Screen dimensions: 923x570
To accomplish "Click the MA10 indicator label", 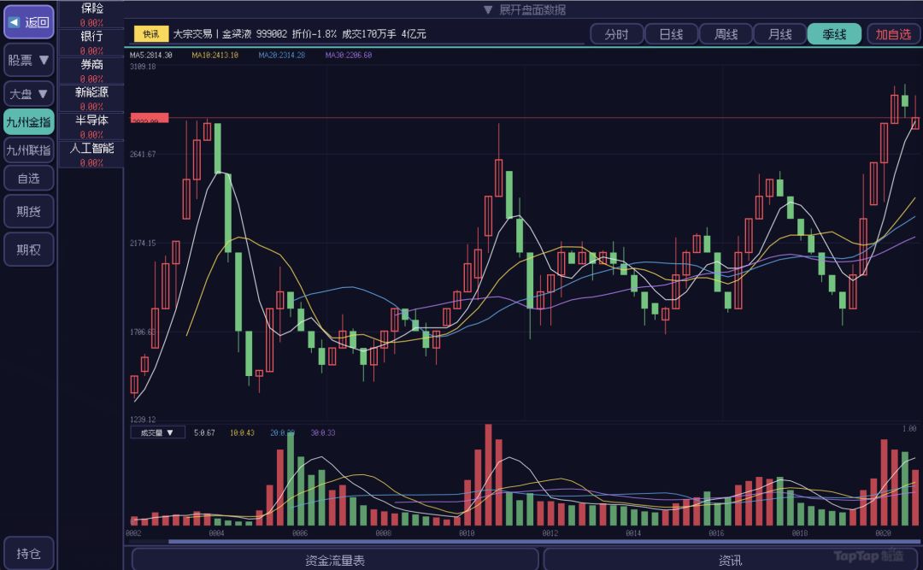I will point(215,56).
